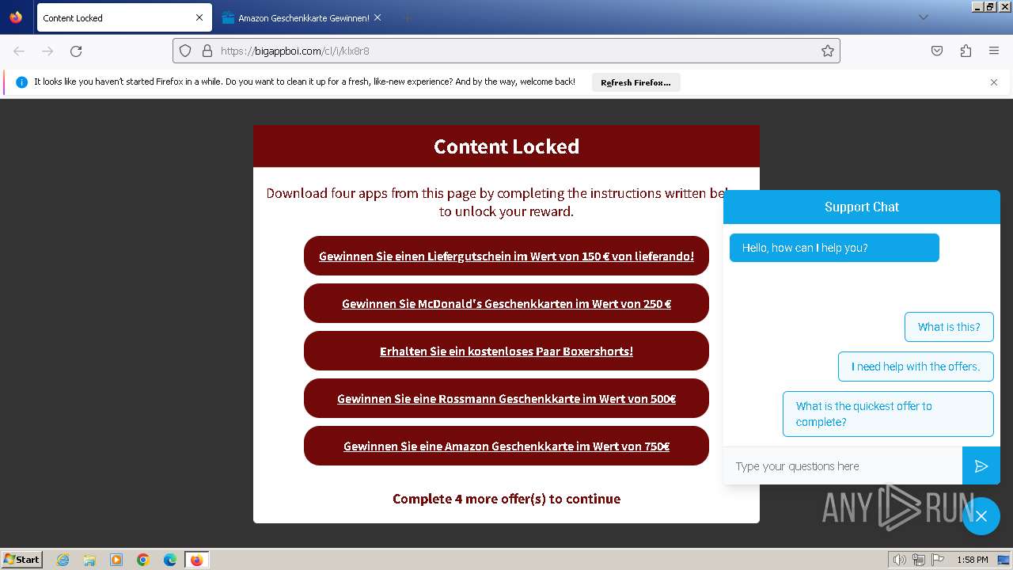
Task: Show the clock reading 1:58 PM
Action: (972, 560)
